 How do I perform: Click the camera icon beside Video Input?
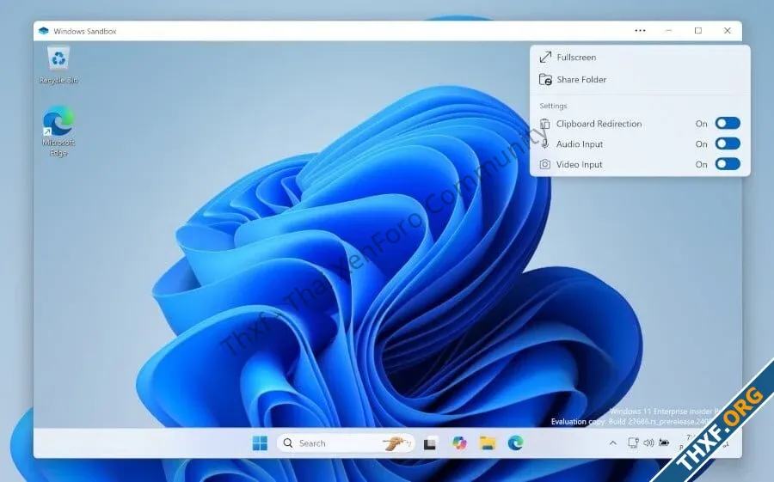545,164
